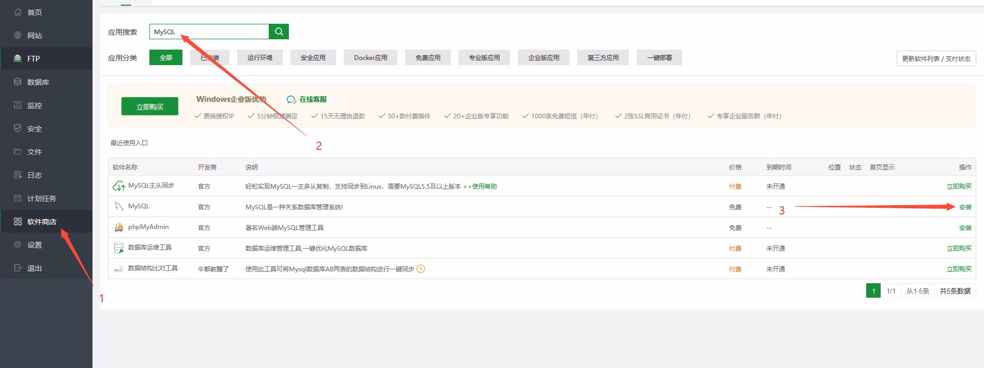Click 更新软件列表 / 支付状态 button
Viewport: 984px width, 368px height.
click(x=936, y=59)
